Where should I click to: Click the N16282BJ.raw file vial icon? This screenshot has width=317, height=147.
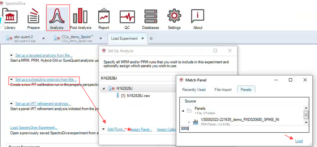[118, 96]
